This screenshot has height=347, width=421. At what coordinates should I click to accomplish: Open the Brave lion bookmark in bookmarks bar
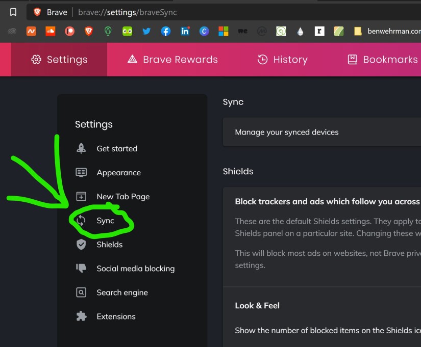tap(89, 32)
